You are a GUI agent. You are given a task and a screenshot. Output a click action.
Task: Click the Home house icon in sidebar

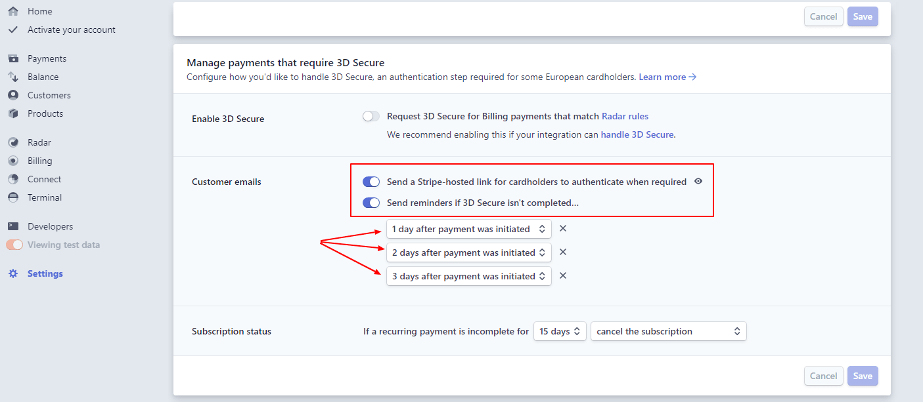[x=13, y=11]
